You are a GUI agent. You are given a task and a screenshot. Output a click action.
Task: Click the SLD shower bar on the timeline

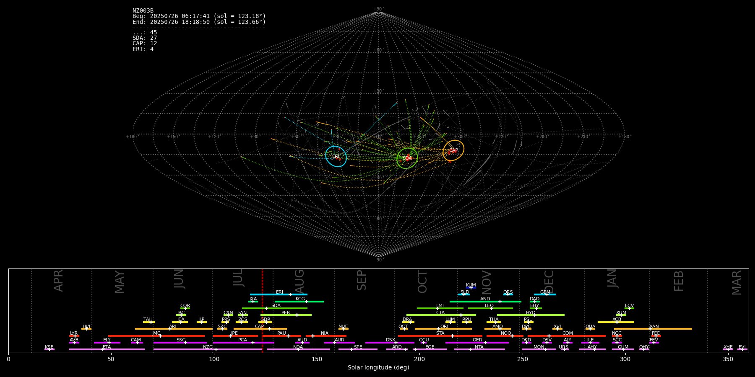pyautogui.click(x=463, y=294)
